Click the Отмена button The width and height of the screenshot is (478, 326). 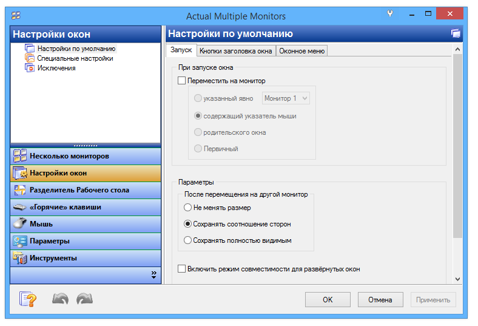tap(380, 300)
